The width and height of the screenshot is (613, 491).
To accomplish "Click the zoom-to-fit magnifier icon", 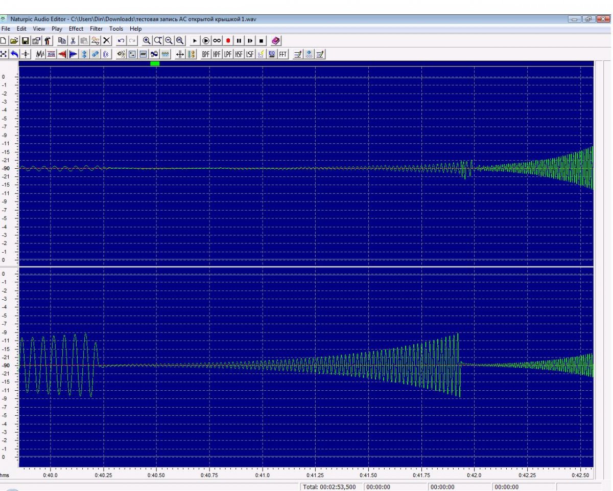I will tap(180, 40).
